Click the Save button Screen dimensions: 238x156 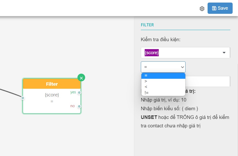[220, 8]
